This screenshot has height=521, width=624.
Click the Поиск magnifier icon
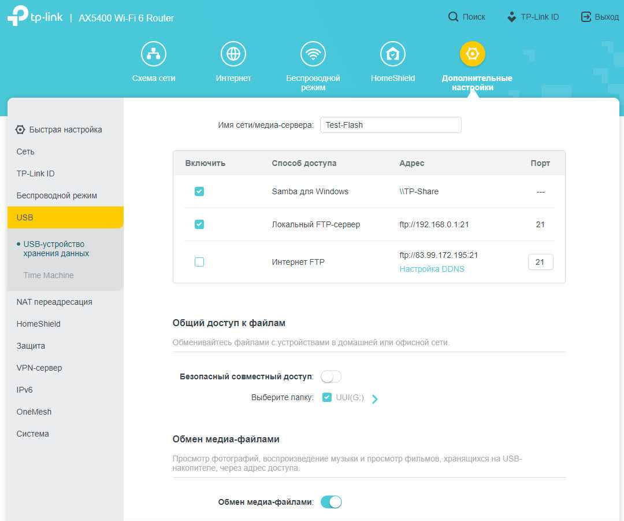pos(453,17)
